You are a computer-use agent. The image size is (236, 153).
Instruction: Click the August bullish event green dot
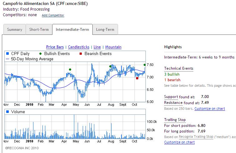coord(110,66)
